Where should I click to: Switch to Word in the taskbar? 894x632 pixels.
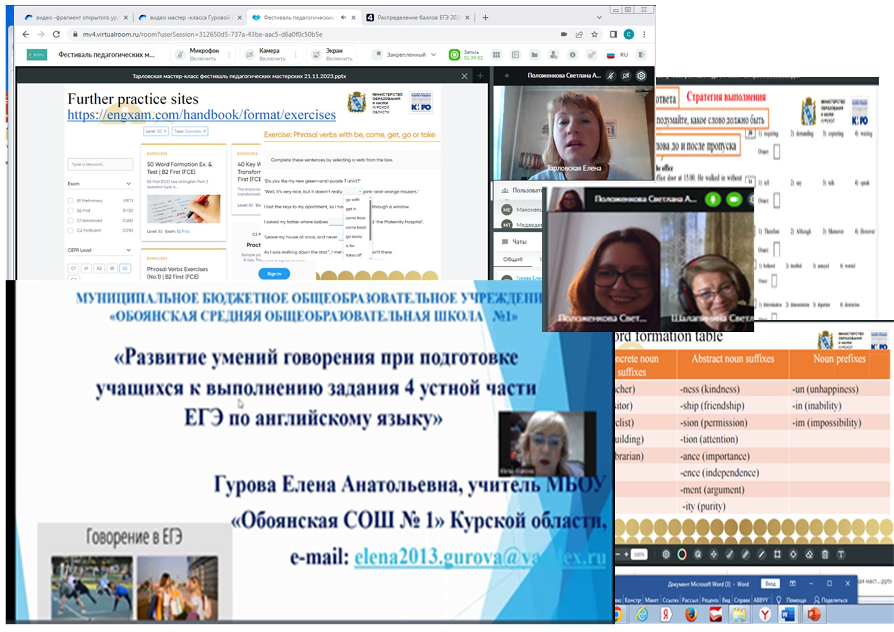click(x=787, y=615)
